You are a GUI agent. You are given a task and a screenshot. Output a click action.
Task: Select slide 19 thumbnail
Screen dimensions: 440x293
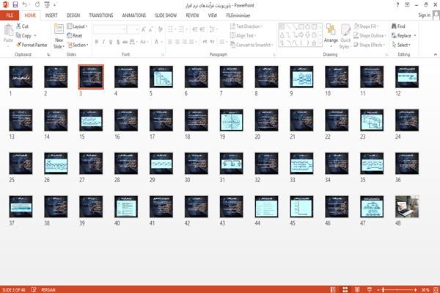point(232,120)
